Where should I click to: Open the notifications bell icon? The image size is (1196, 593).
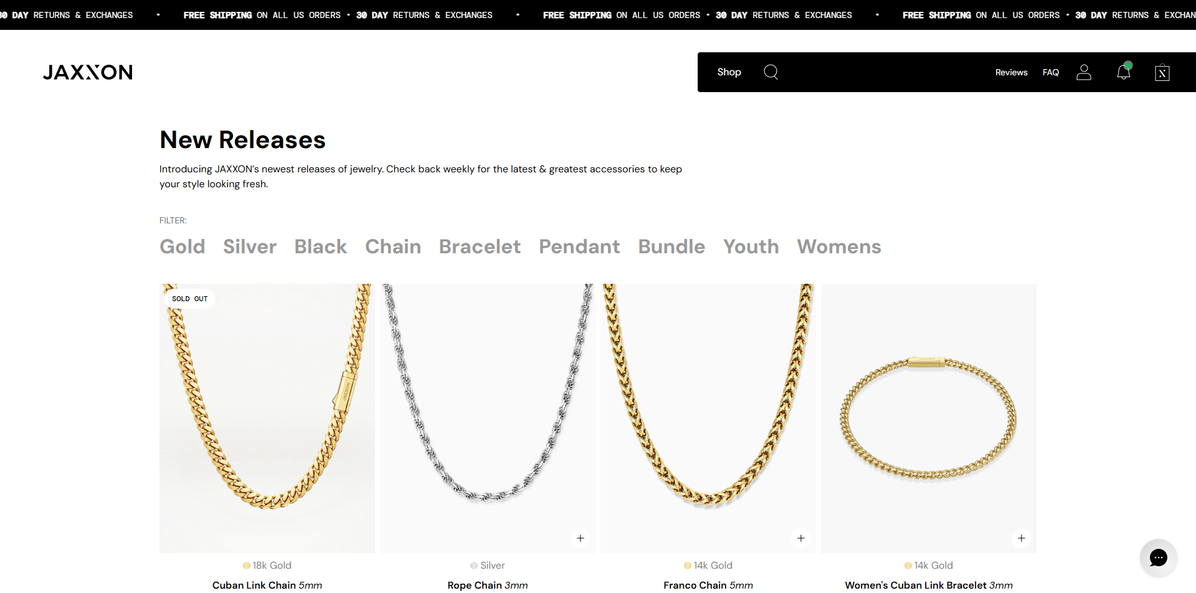click(1124, 72)
